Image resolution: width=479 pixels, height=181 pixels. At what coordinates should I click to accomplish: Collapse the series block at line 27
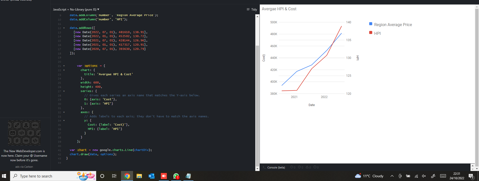click(64, 91)
